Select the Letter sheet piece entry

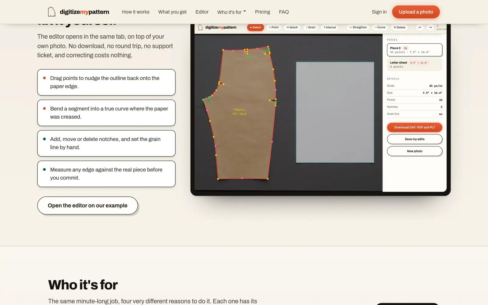tap(414, 64)
